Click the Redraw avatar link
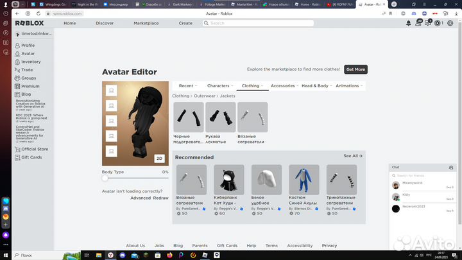 click(x=160, y=198)
